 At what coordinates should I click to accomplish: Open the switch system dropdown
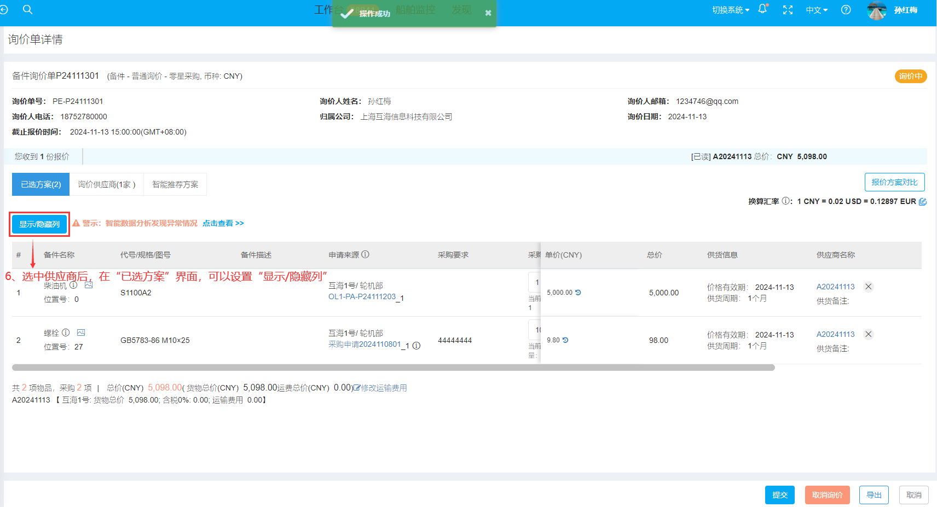[731, 10]
